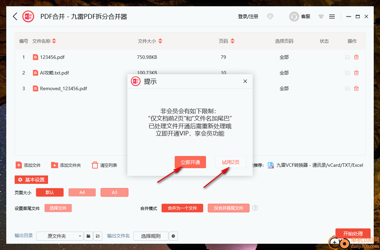Click the 79 page count cell

point(223,57)
